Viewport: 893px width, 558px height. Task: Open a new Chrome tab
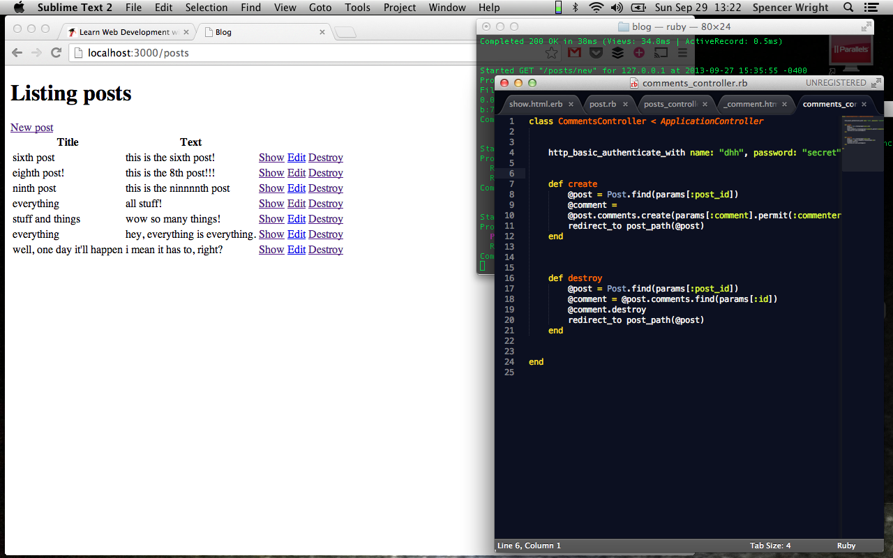click(x=345, y=32)
